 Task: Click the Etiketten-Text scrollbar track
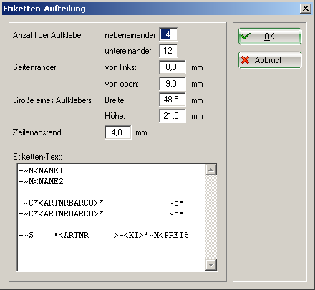pos(211,217)
